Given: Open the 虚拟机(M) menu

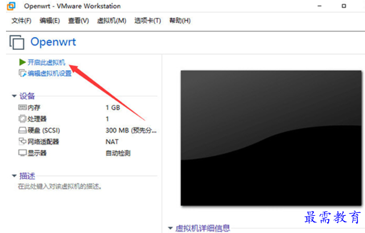Looking at the screenshot, I should pos(111,20).
